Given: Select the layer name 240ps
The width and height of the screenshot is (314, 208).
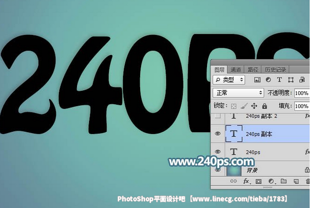Looking at the screenshot, I should 253,152.
